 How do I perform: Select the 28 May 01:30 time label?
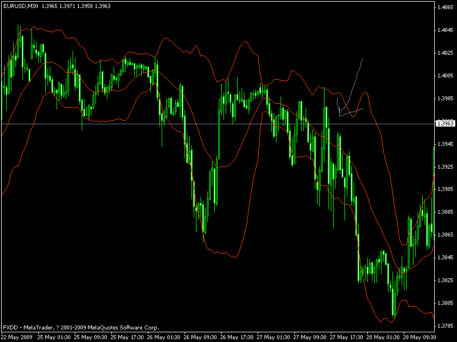pyautogui.click(x=383, y=337)
